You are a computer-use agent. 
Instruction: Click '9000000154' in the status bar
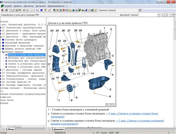click(x=60, y=133)
